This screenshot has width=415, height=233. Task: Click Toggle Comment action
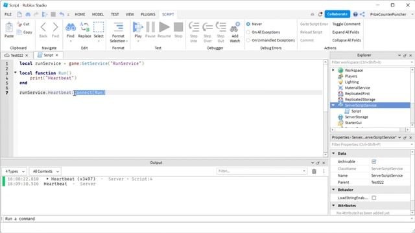[x=346, y=24]
